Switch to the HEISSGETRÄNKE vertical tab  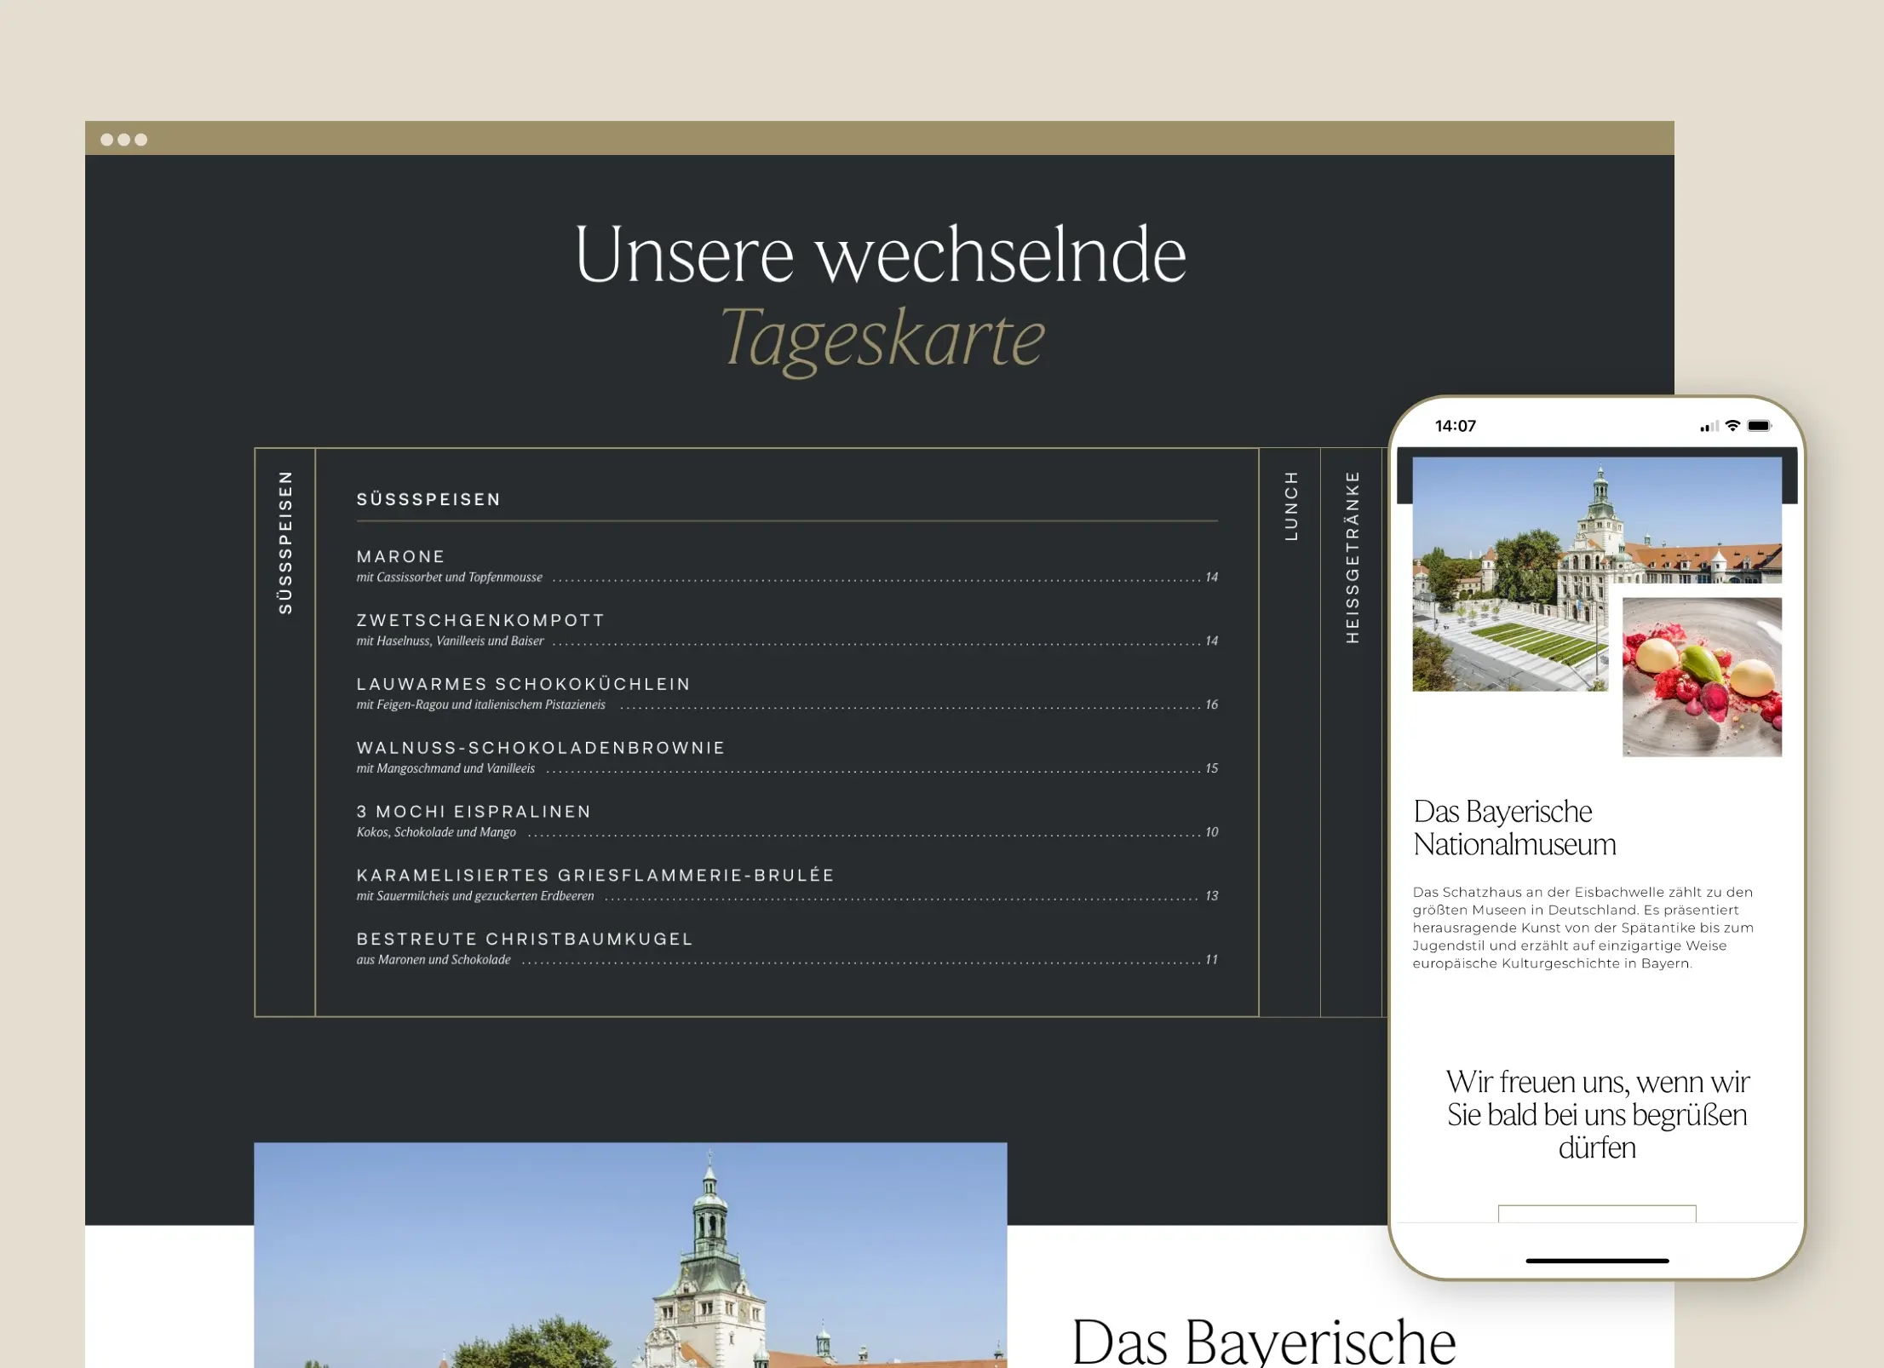click(x=1352, y=557)
